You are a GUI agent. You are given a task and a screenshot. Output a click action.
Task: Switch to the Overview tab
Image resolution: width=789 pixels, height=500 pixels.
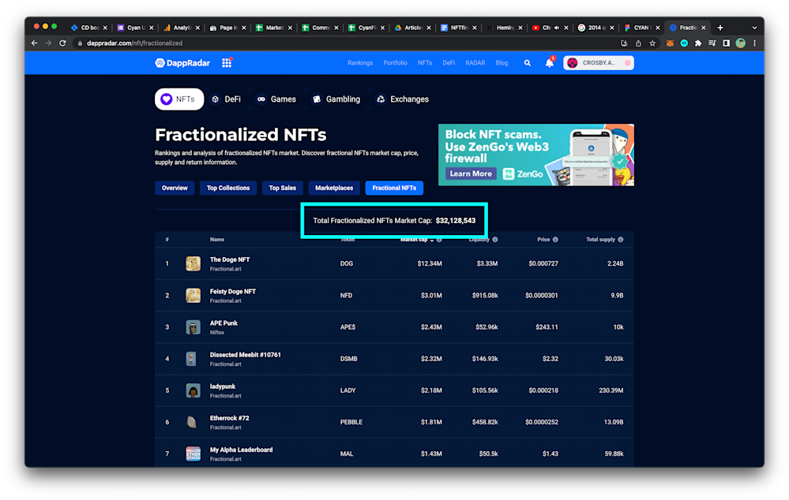[175, 188]
